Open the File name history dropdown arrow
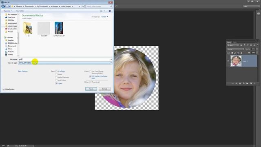The width and height of the screenshot is (261, 147). pos(111,59)
